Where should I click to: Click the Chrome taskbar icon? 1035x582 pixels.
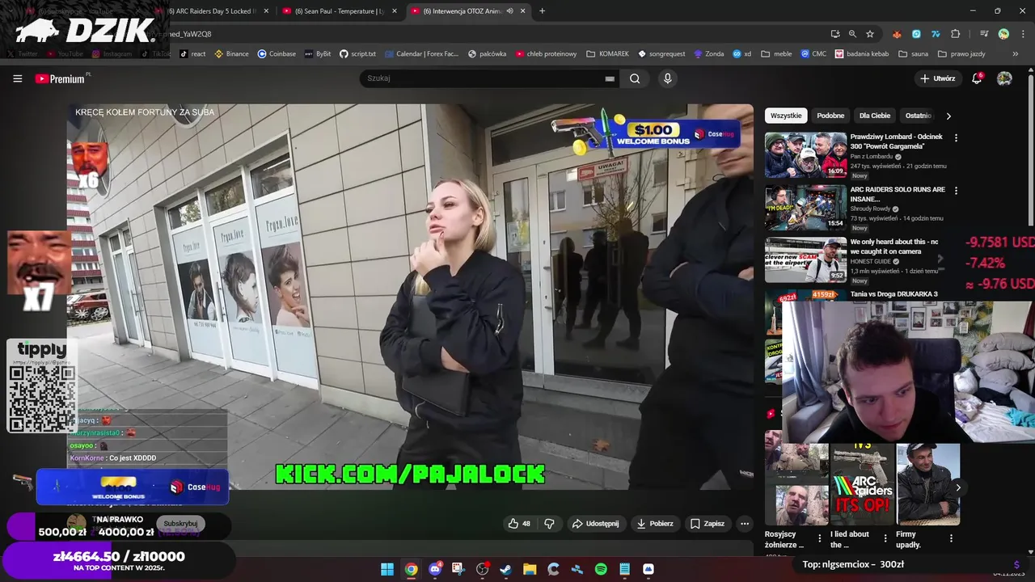point(411,569)
